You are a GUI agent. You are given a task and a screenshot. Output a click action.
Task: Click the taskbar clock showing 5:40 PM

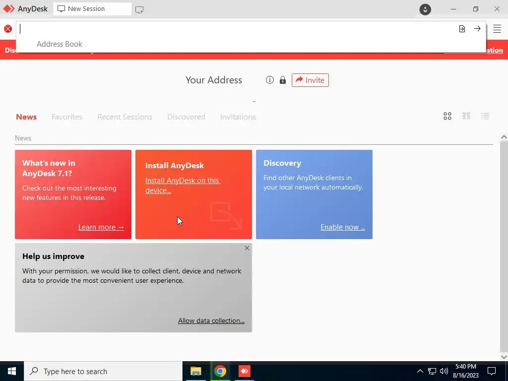pyautogui.click(x=465, y=371)
